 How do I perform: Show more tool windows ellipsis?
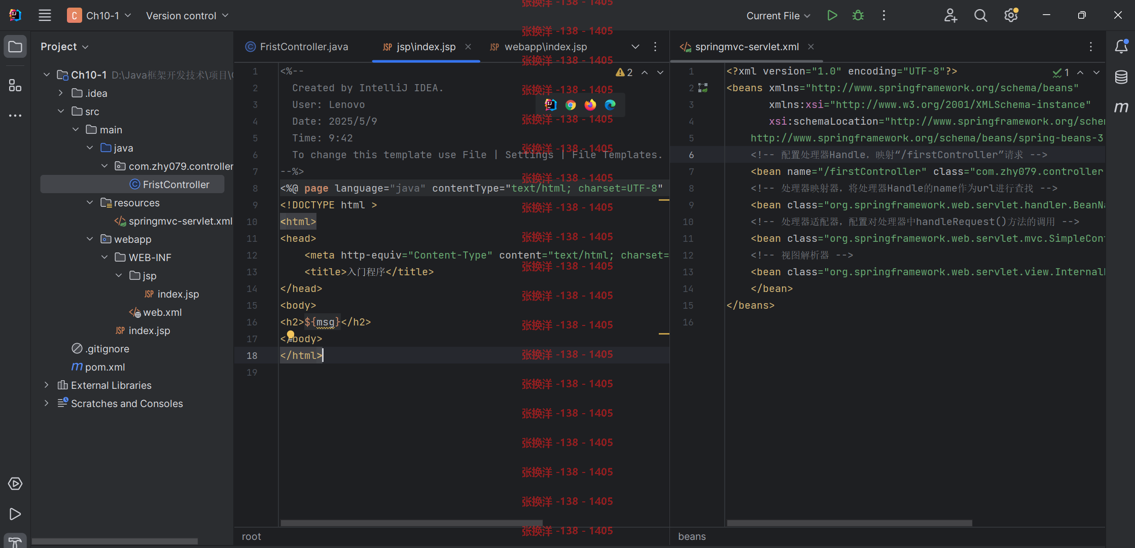coord(15,116)
